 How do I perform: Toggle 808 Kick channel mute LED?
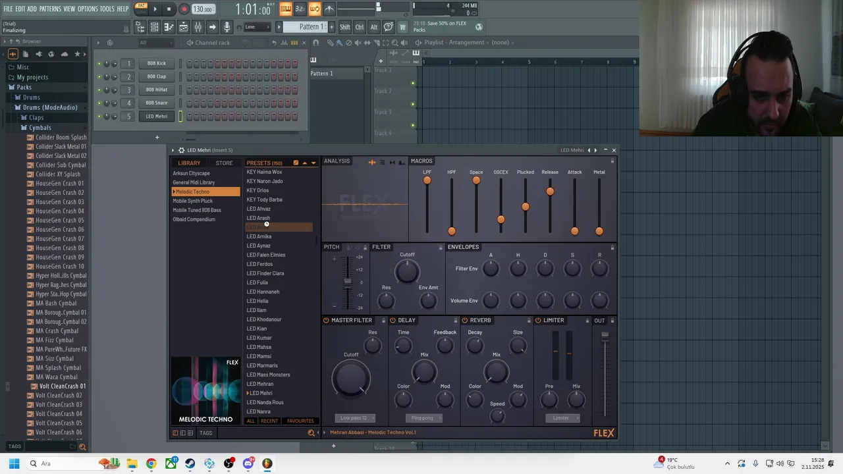(x=99, y=63)
